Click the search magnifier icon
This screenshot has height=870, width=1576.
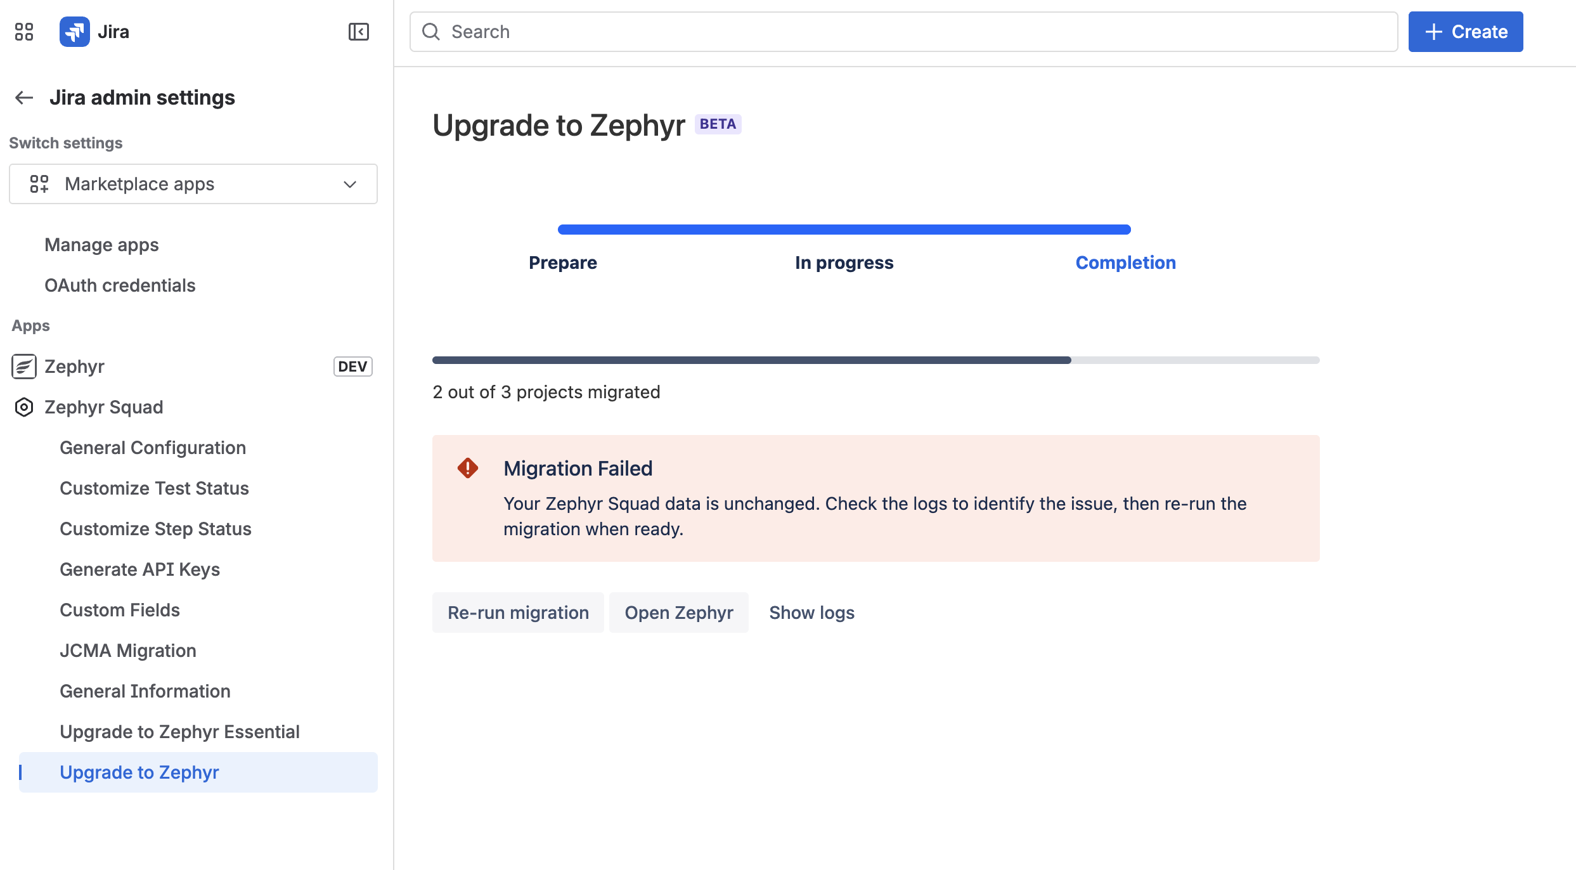(x=431, y=32)
